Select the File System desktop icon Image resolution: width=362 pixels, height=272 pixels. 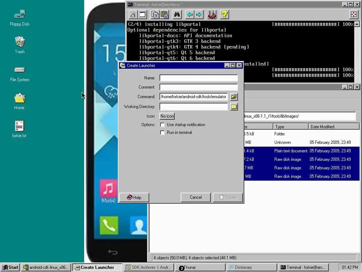[x=20, y=74]
